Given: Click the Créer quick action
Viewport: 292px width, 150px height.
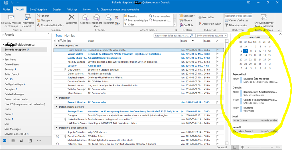Looking at the screenshot, I should point(129,25).
